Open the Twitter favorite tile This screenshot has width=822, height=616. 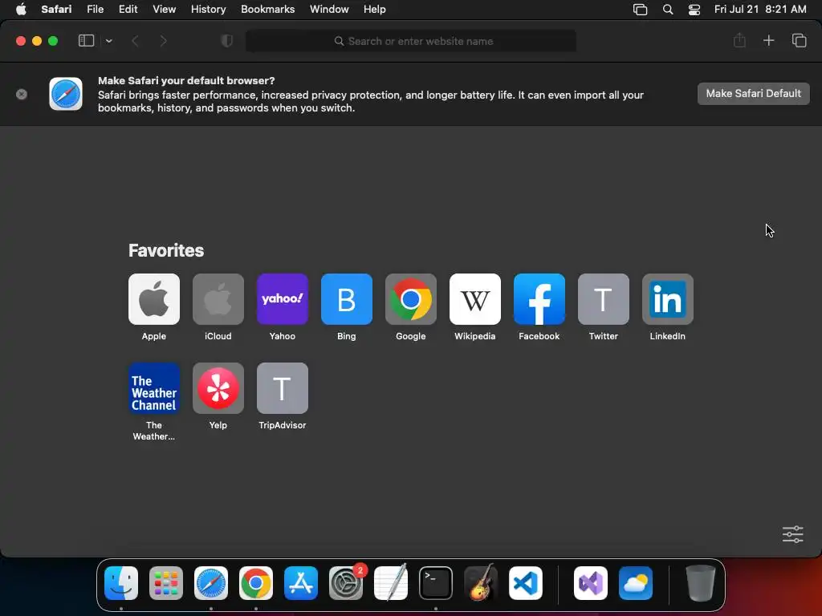[x=604, y=299]
